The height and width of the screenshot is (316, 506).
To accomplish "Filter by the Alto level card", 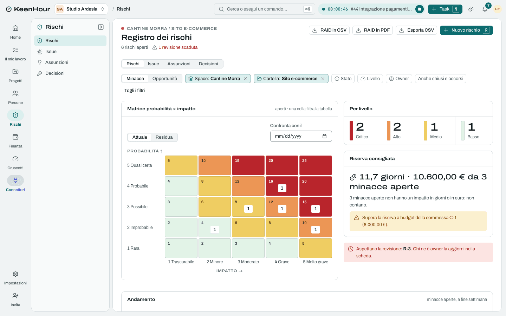I will [x=400, y=131].
